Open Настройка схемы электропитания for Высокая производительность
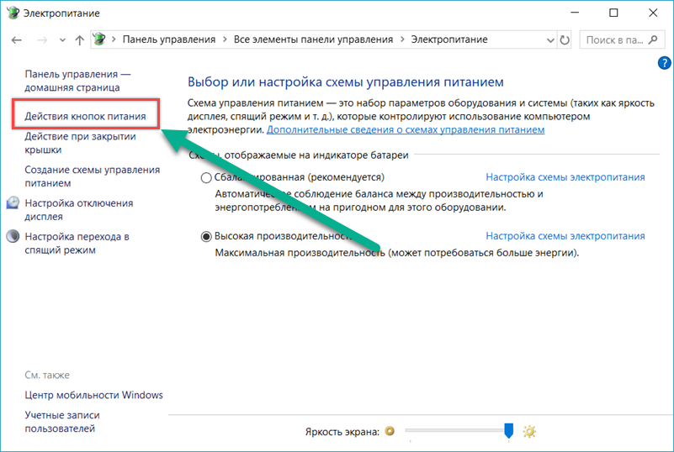674x452 pixels. pyautogui.click(x=565, y=236)
